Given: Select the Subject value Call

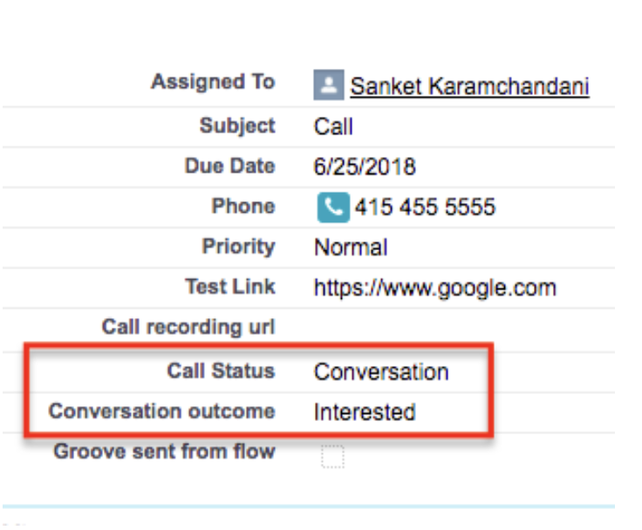Looking at the screenshot, I should click(333, 126).
